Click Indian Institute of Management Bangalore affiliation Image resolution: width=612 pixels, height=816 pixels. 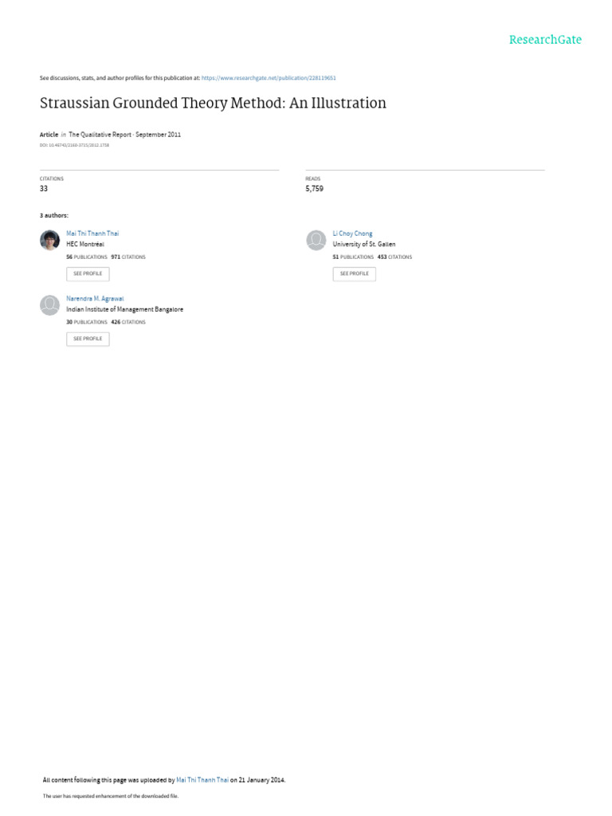pos(125,309)
